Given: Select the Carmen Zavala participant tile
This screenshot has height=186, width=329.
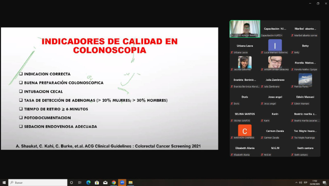Looking at the screenshot, I should (275, 131).
